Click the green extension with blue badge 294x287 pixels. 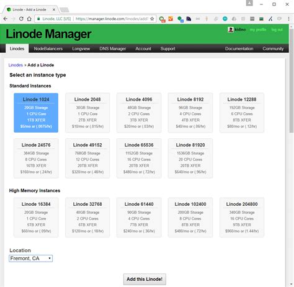180,19
